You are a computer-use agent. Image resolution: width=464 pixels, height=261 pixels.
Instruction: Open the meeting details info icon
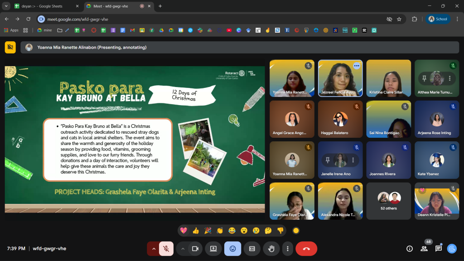[x=410, y=248]
